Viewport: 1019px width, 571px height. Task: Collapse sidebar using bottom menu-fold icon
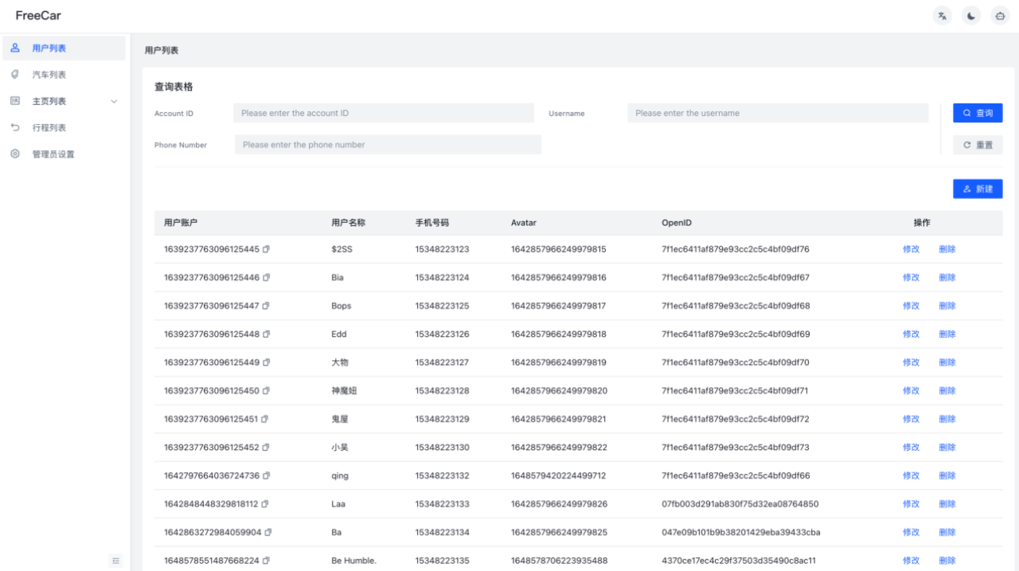[116, 561]
